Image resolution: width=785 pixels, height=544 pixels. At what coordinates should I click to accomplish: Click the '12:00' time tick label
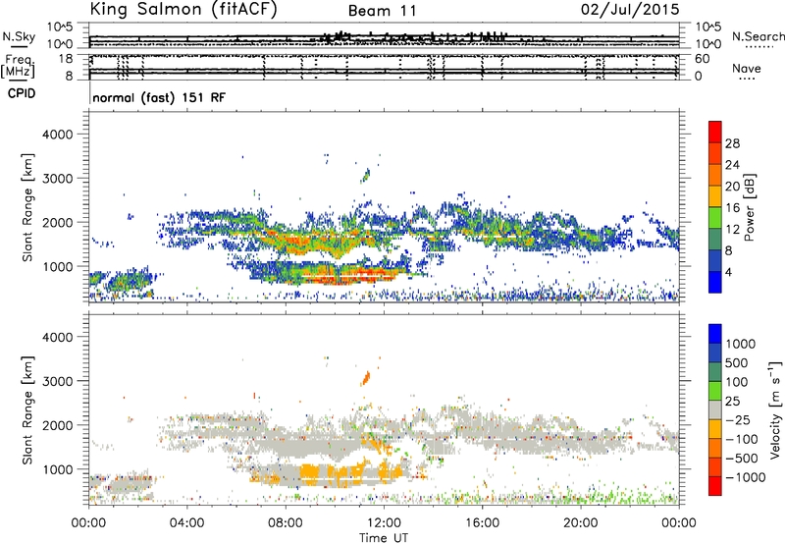click(384, 523)
